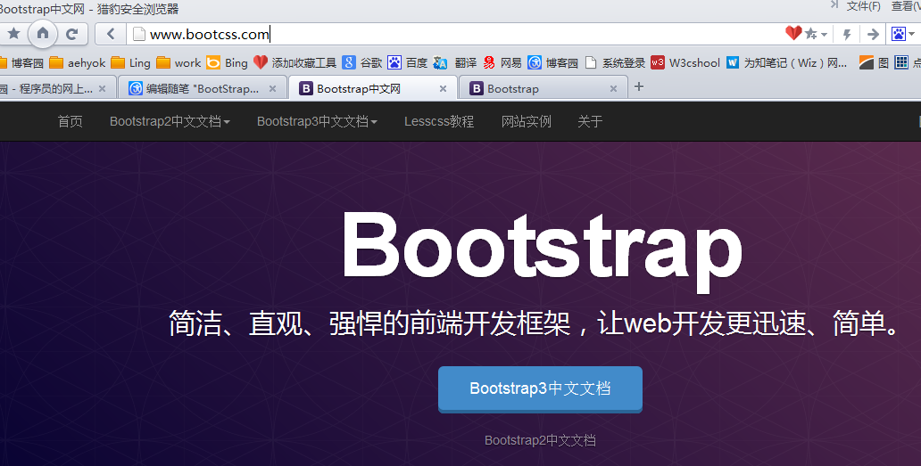Click the Bootstrap2中文文档 link below button
The width and height of the screenshot is (921, 466).
coord(540,440)
